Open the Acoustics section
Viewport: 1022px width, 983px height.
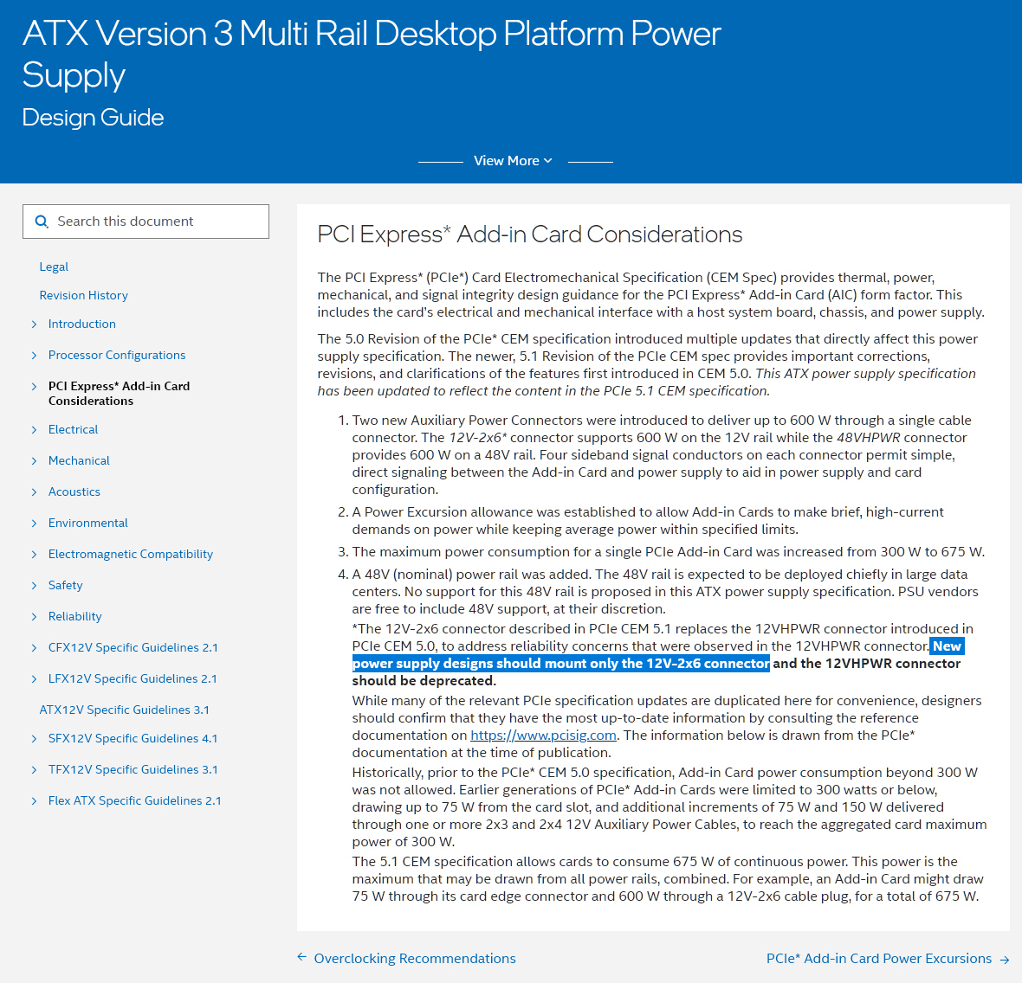coord(74,492)
